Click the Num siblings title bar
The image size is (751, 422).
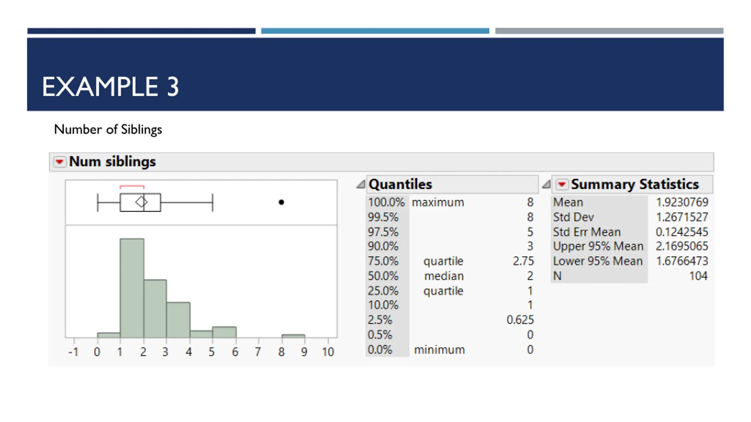pyautogui.click(x=381, y=162)
